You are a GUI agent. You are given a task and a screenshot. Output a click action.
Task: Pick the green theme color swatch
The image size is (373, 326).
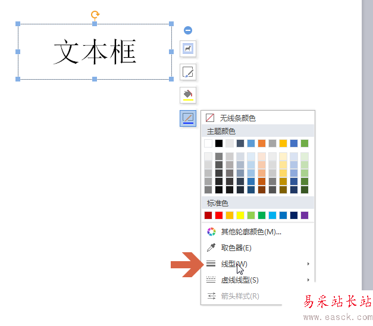coord(305,143)
